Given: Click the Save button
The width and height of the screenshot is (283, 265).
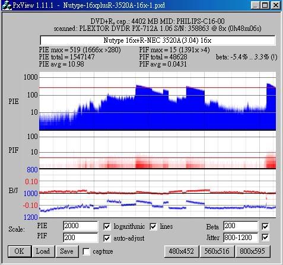Looking at the screenshot, I should coord(67,251).
